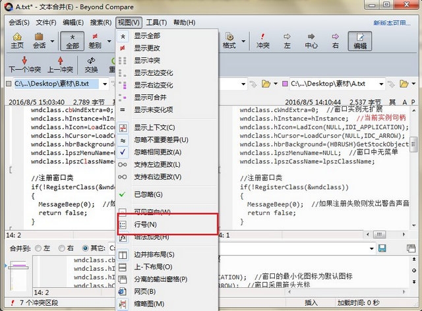Click the 冲突 conflict toolbar icon
Image resolution: width=422 pixels, height=311 pixels.
[x=262, y=41]
